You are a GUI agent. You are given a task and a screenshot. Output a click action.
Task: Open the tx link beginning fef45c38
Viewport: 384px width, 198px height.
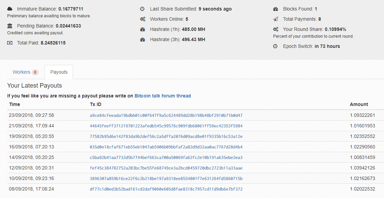pos(166,168)
